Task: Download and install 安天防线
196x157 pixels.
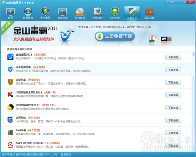Action: click(173, 120)
